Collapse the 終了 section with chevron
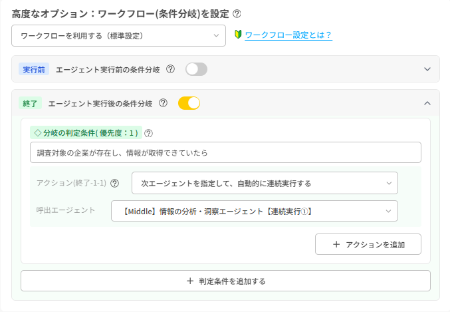 [x=427, y=103]
